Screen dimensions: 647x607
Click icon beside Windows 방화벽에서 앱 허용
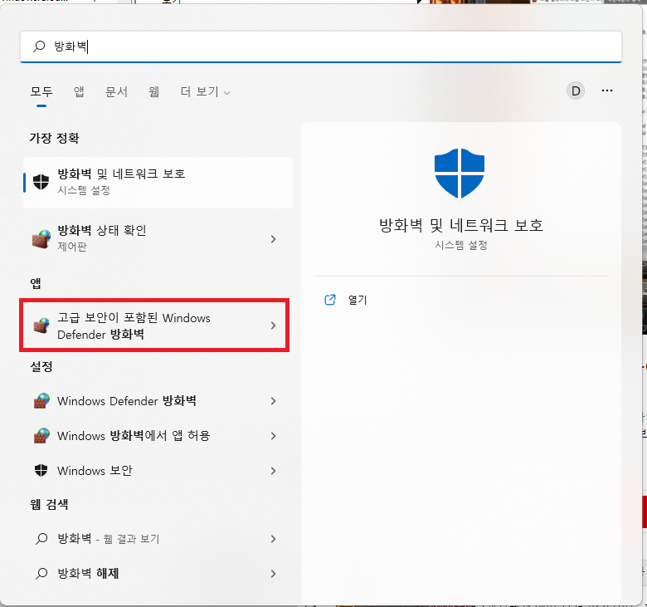point(41,435)
